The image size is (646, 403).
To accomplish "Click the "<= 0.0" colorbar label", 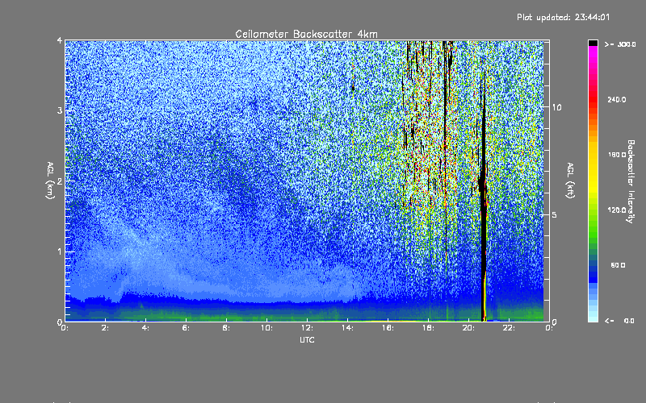I will click(620, 320).
